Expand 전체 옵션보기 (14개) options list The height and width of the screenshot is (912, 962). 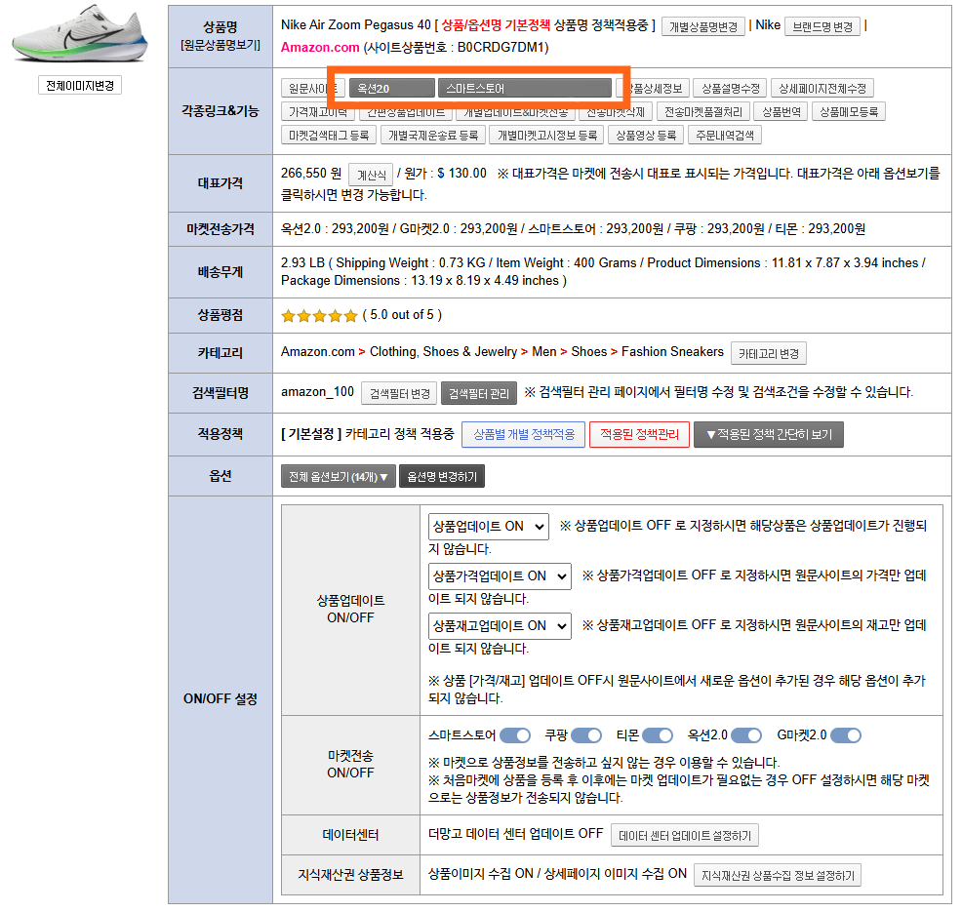(x=338, y=477)
